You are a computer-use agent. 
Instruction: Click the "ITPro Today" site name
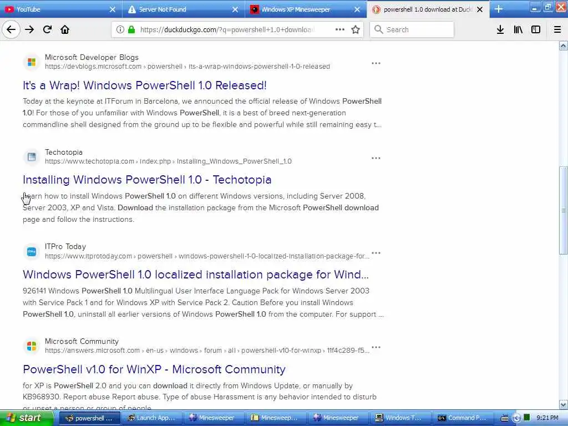tap(65, 247)
